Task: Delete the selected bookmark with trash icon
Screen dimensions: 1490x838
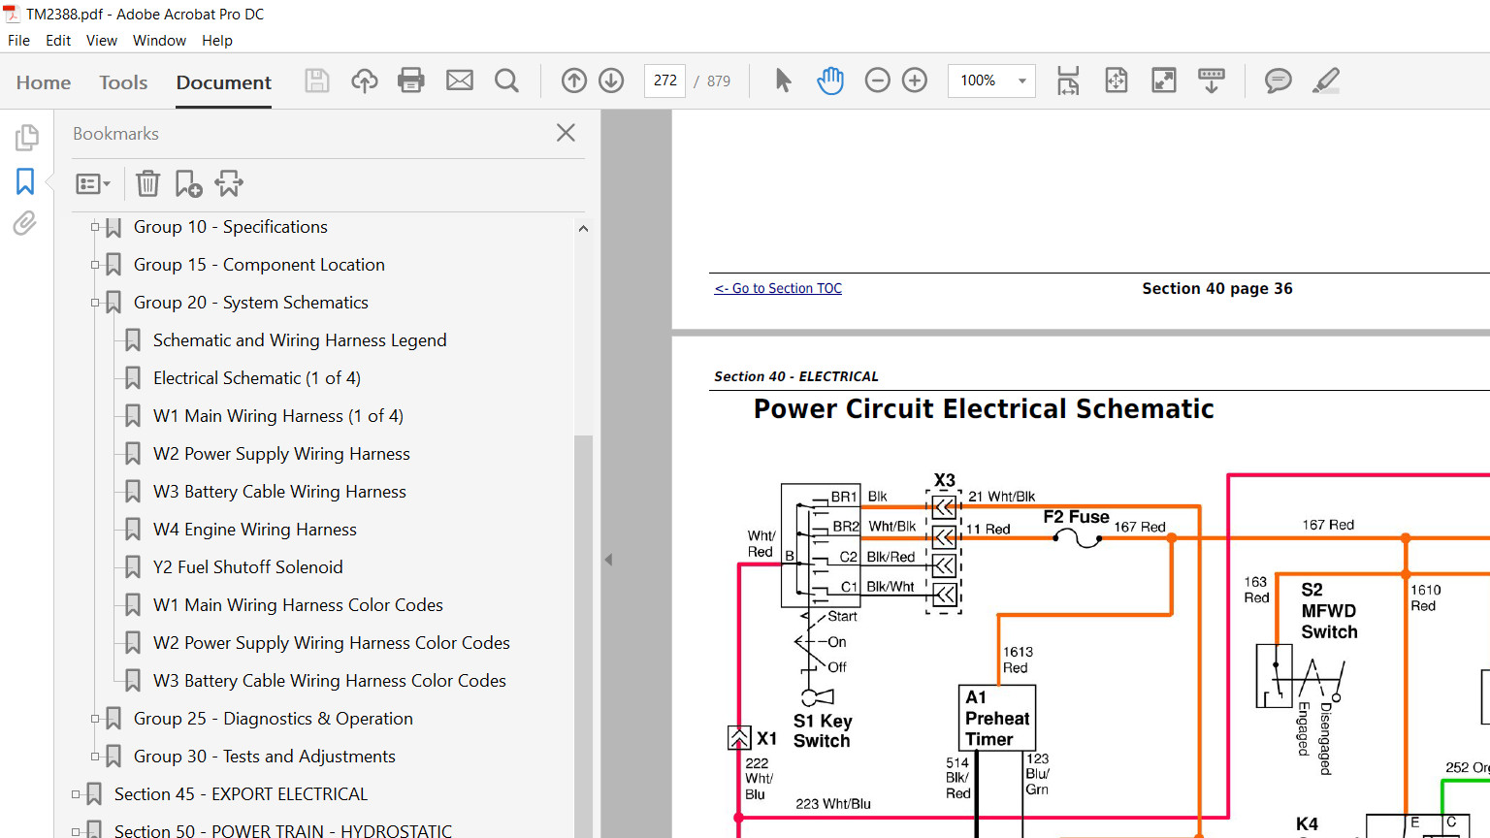Action: [147, 183]
